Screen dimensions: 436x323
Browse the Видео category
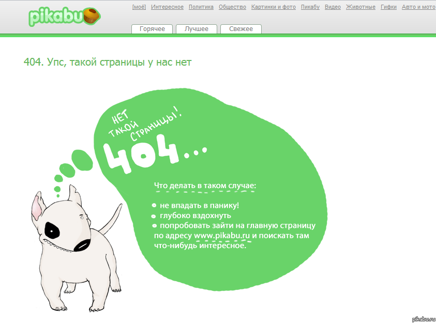(333, 7)
